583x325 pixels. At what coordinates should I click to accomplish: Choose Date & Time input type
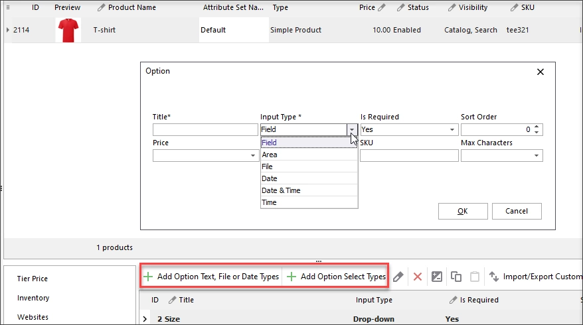pyautogui.click(x=309, y=190)
